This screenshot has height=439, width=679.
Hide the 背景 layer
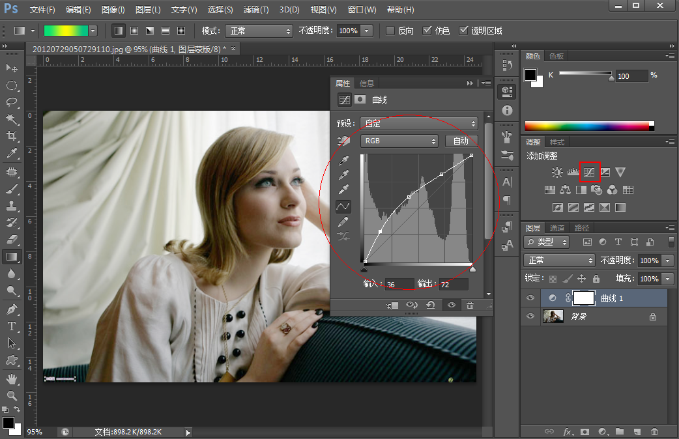530,316
